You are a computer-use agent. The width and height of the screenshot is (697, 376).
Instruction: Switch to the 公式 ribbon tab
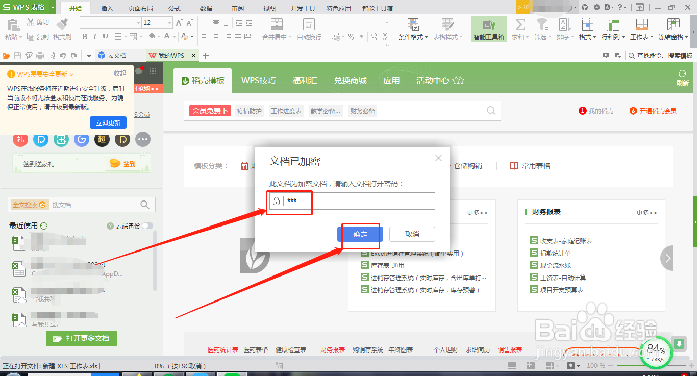pyautogui.click(x=175, y=8)
